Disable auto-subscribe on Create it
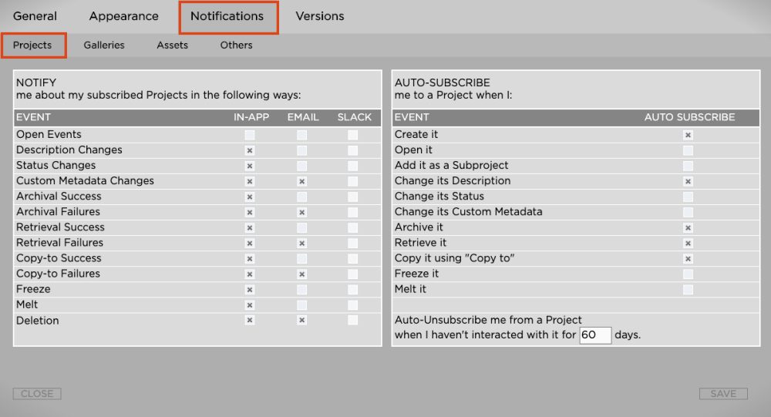 click(x=689, y=135)
